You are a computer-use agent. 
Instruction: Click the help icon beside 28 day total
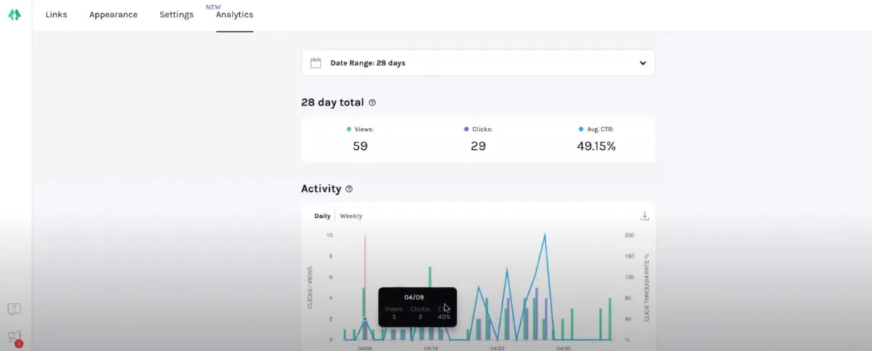(x=372, y=103)
